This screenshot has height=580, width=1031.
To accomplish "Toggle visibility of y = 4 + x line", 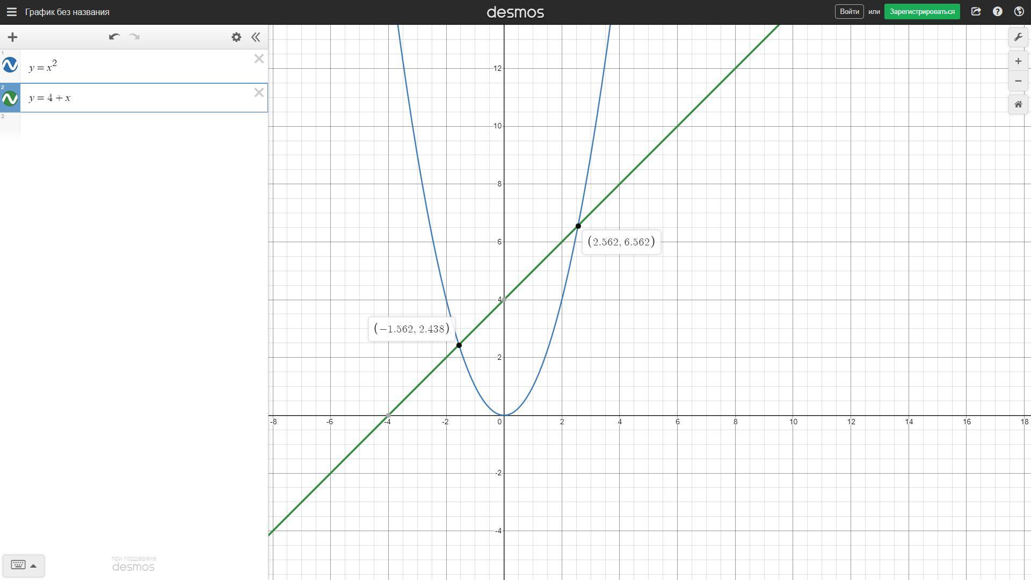I will tap(10, 98).
